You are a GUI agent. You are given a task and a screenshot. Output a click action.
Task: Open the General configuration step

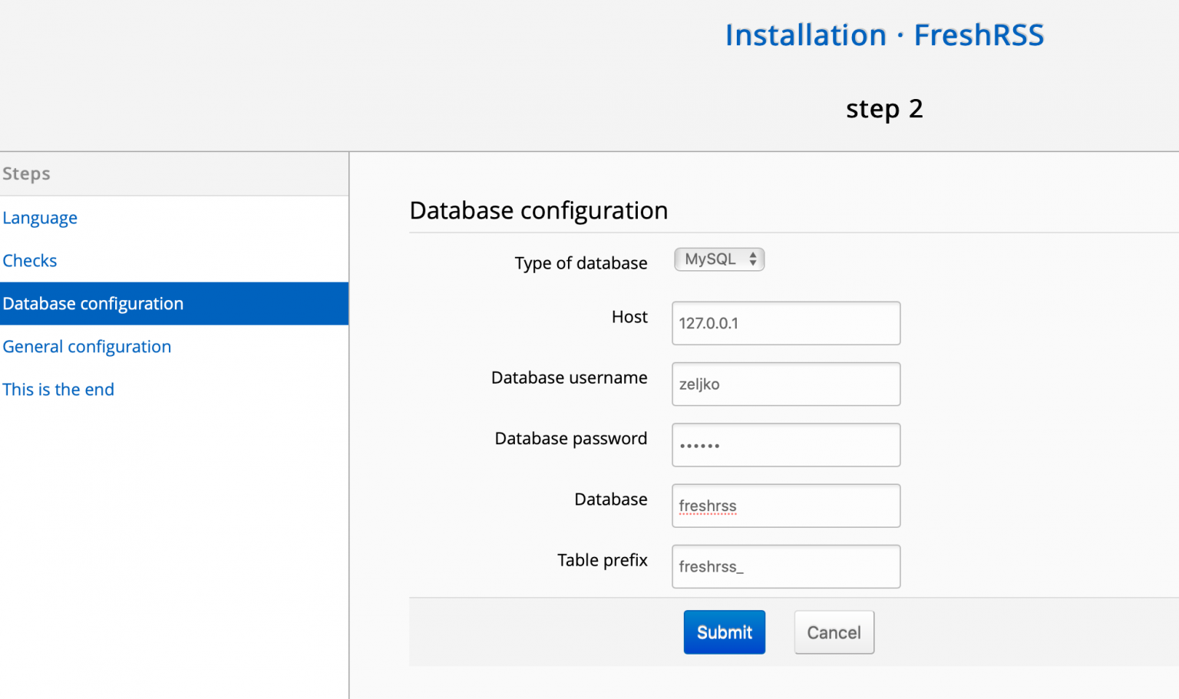87,347
